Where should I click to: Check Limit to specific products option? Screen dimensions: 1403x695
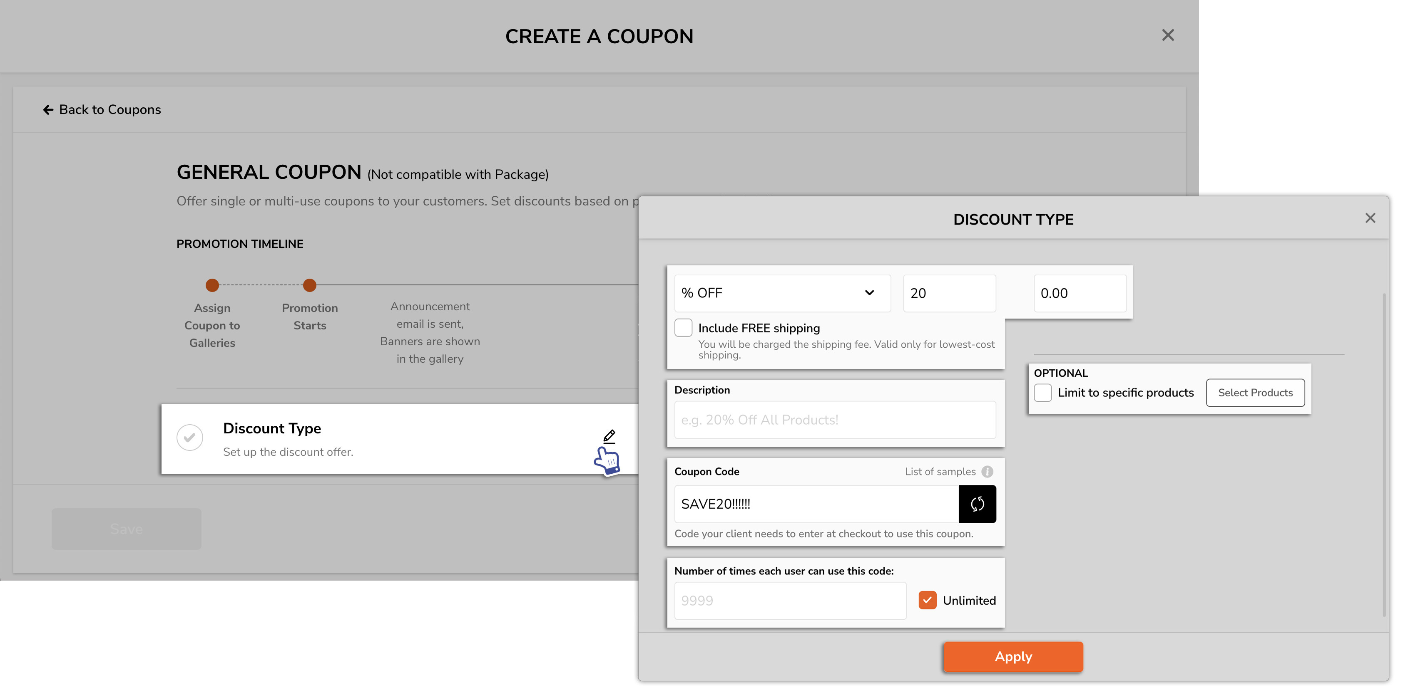coord(1043,392)
